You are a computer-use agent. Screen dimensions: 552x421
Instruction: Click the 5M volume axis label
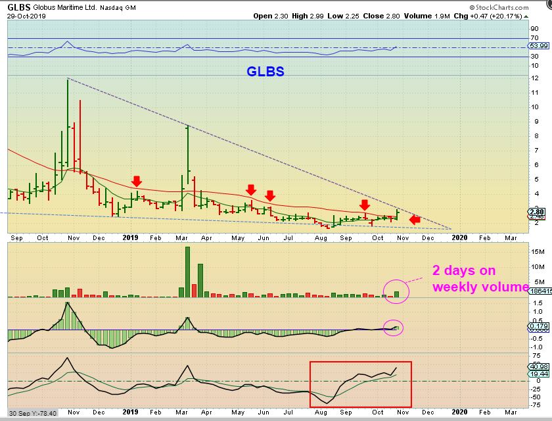540,282
